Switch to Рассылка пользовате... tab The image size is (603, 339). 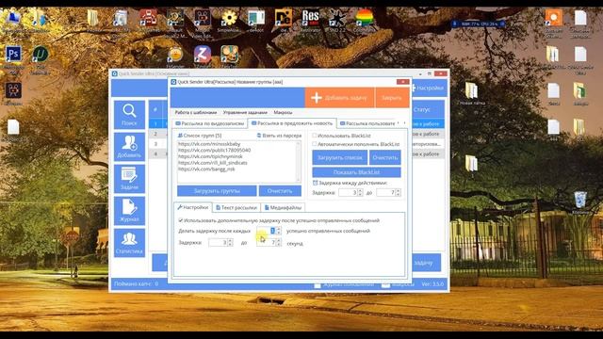pos(367,123)
